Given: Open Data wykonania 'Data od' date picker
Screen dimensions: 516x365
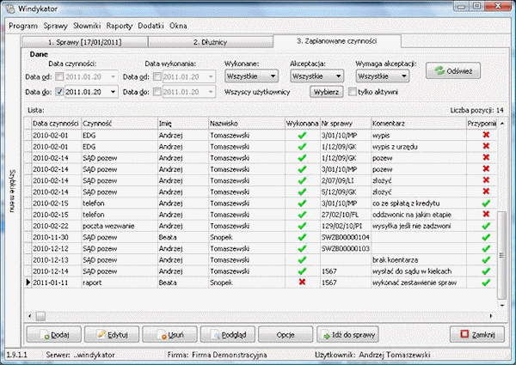Looking at the screenshot, I should pos(211,77).
